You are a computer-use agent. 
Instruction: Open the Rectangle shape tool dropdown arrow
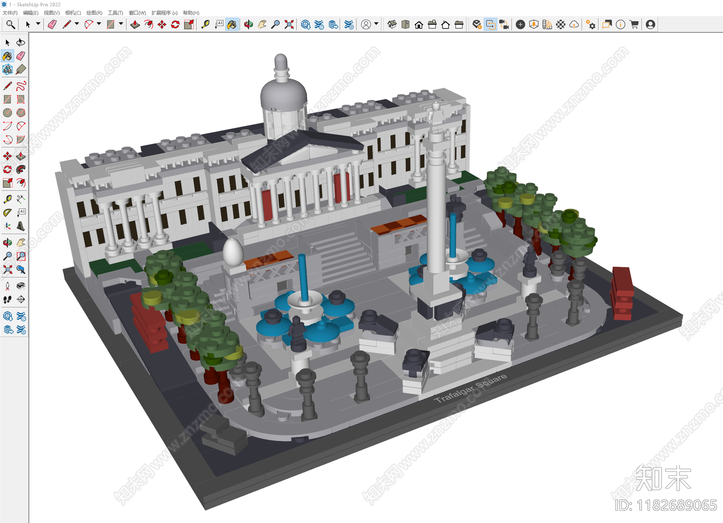click(x=121, y=24)
